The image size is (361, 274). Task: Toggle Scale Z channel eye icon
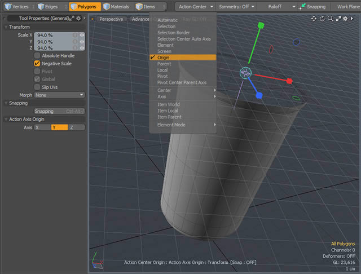[x=82, y=48]
